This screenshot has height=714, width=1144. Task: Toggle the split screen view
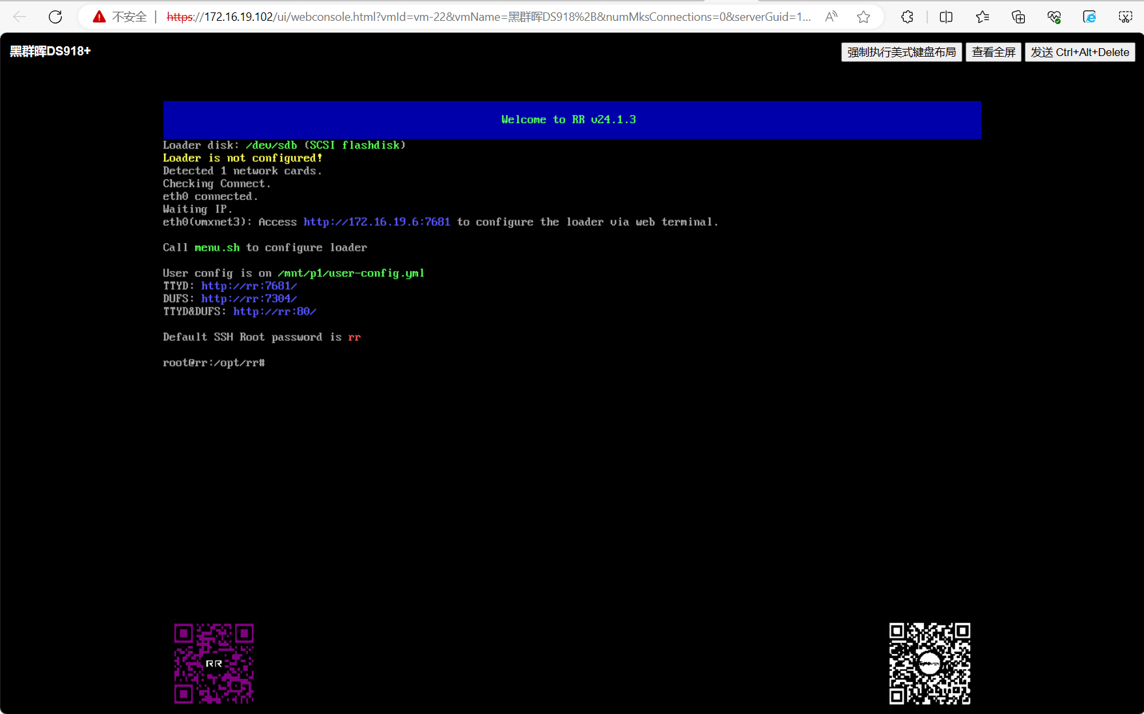pos(946,17)
